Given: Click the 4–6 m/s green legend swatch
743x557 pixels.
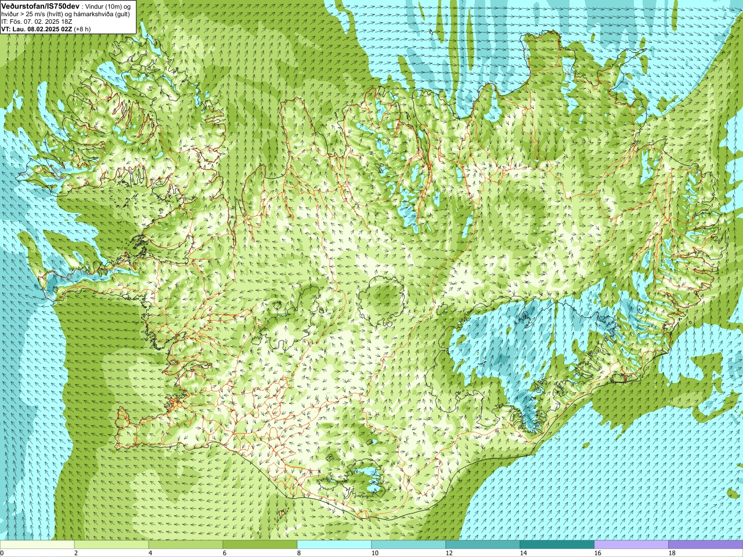Looking at the screenshot, I should tap(186, 545).
